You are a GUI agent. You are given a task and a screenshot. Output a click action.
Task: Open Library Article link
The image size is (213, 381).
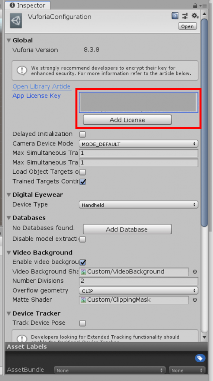pos(41,86)
